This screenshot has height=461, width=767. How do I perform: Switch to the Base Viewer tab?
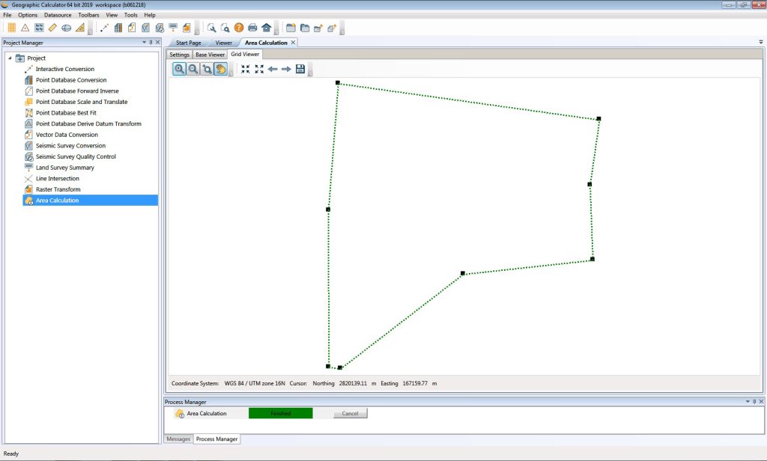(210, 55)
